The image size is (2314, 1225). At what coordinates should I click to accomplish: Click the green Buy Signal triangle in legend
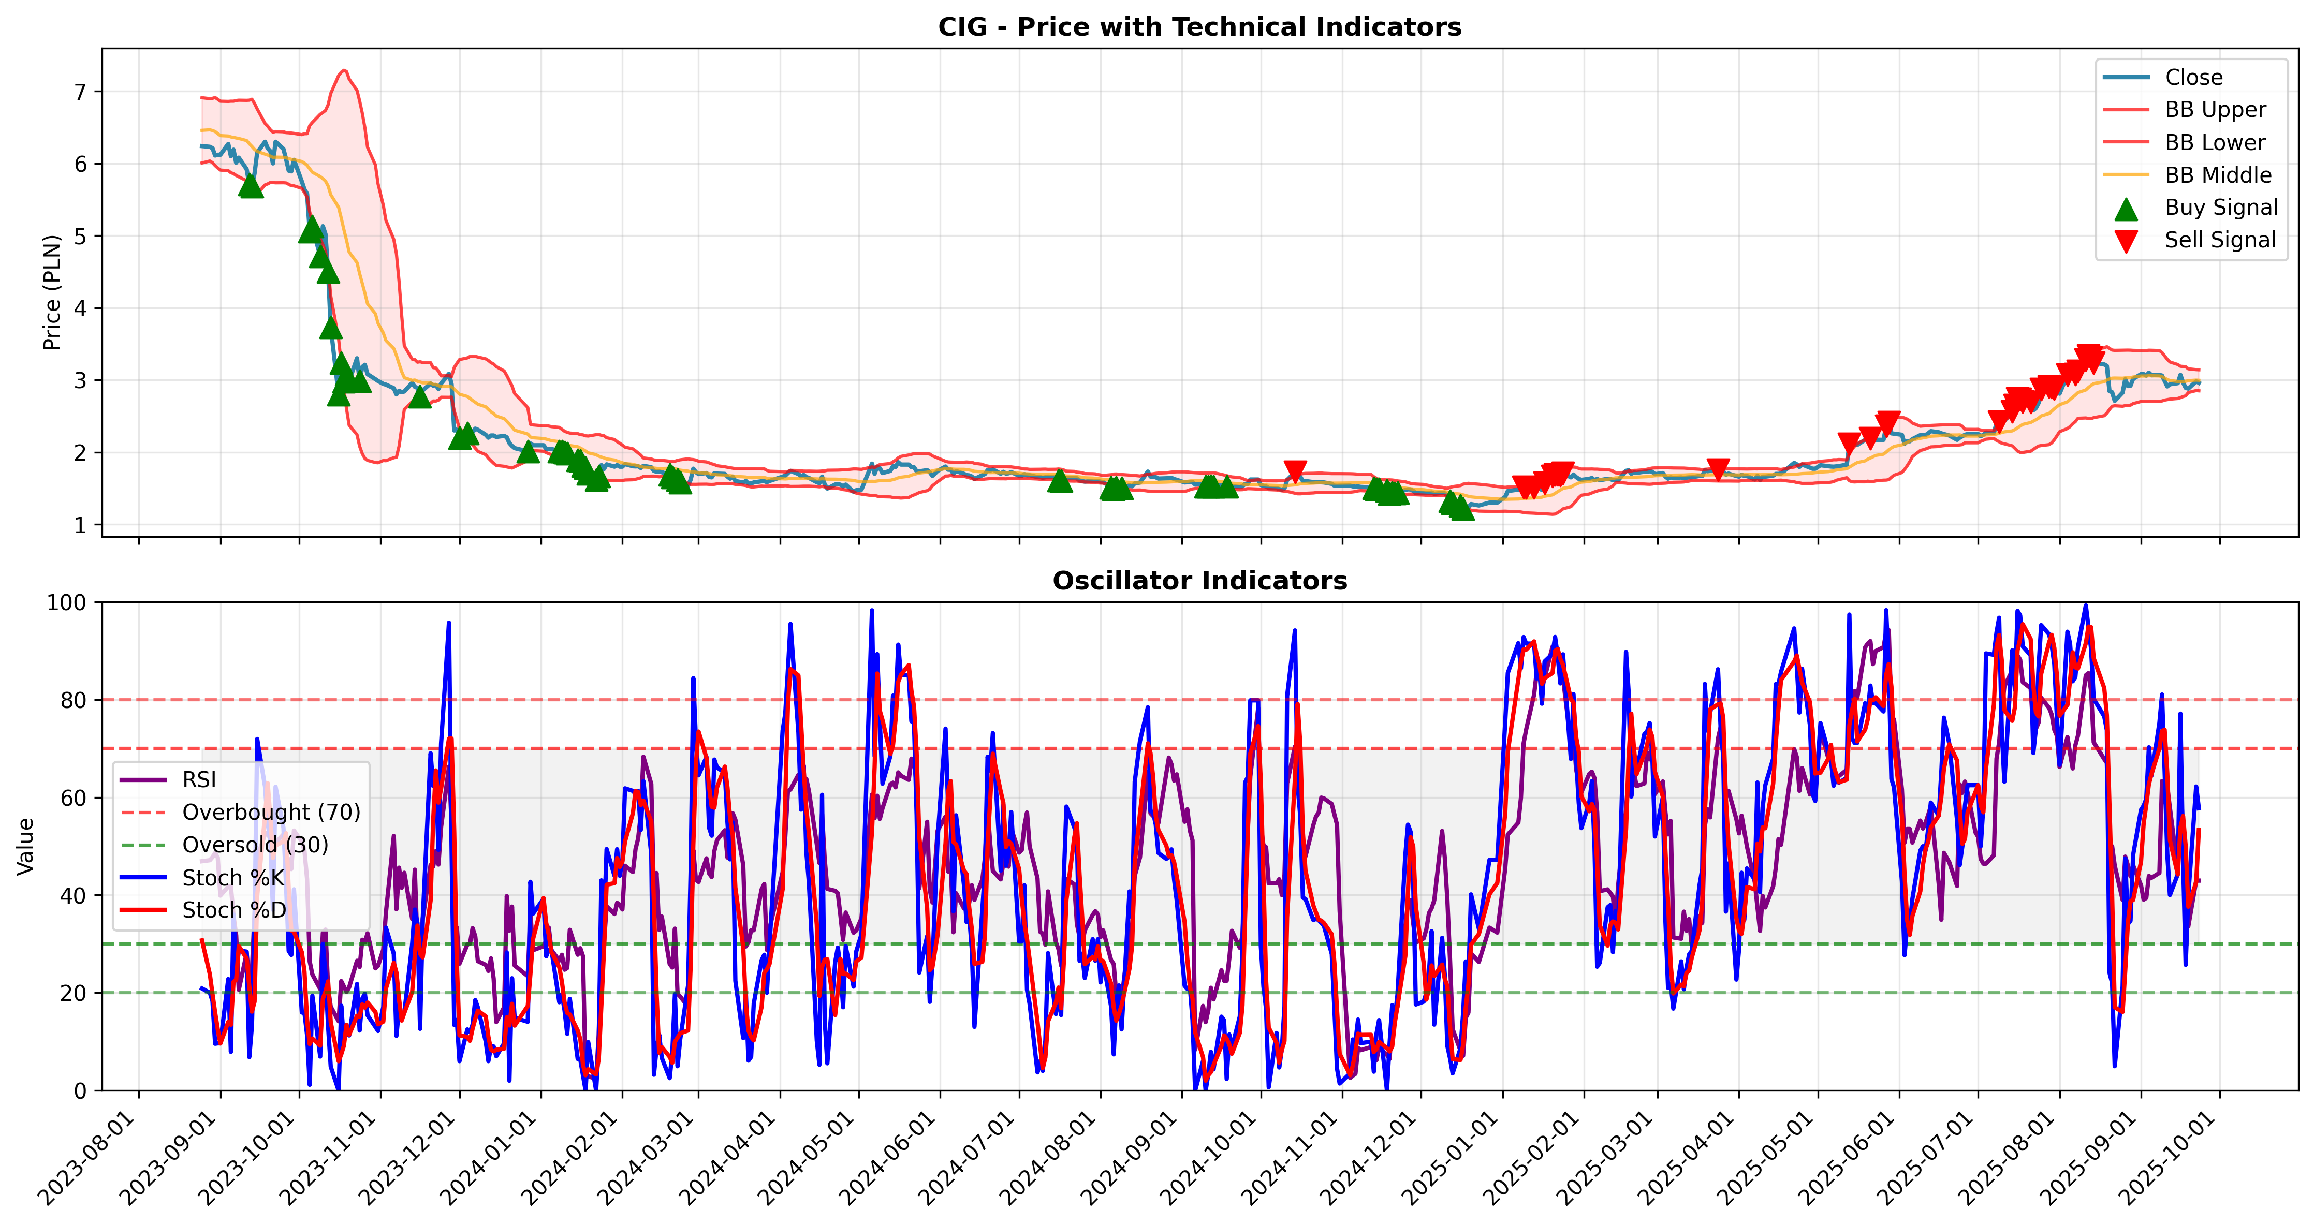2126,209
